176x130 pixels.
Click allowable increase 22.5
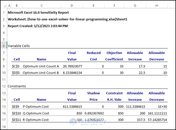click(142, 73)
